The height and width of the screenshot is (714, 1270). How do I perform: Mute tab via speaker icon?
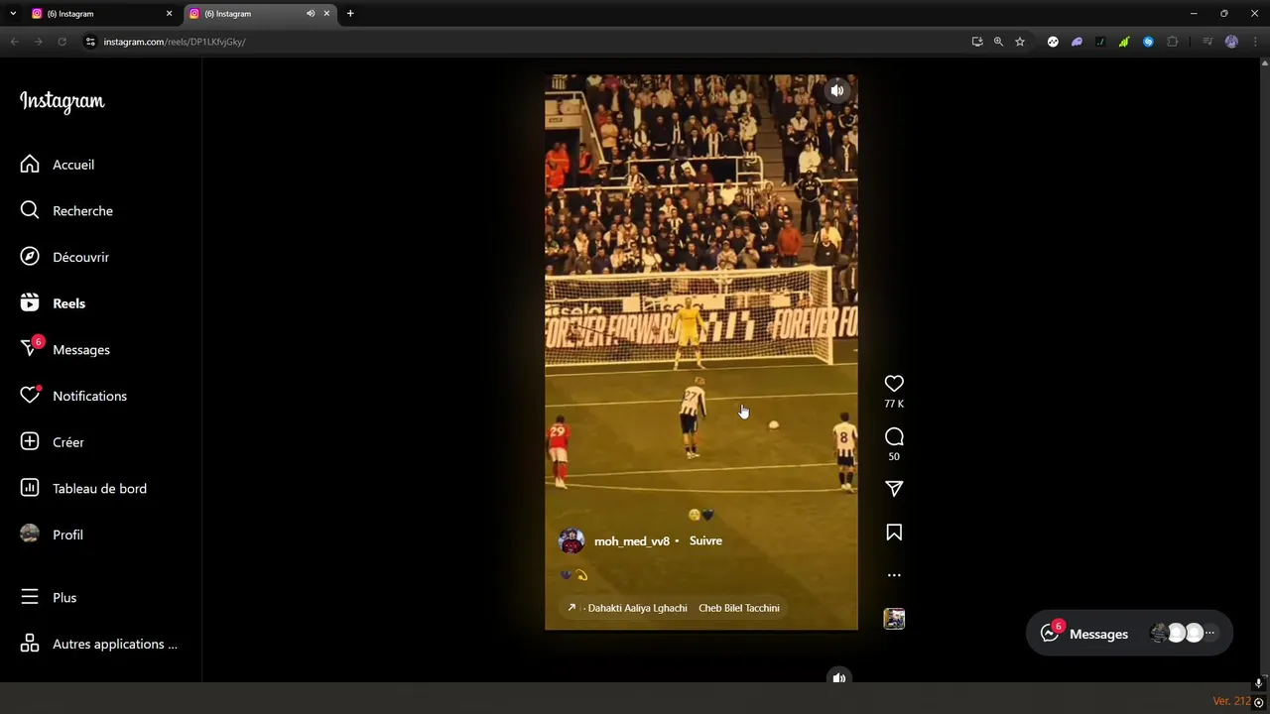pyautogui.click(x=311, y=14)
